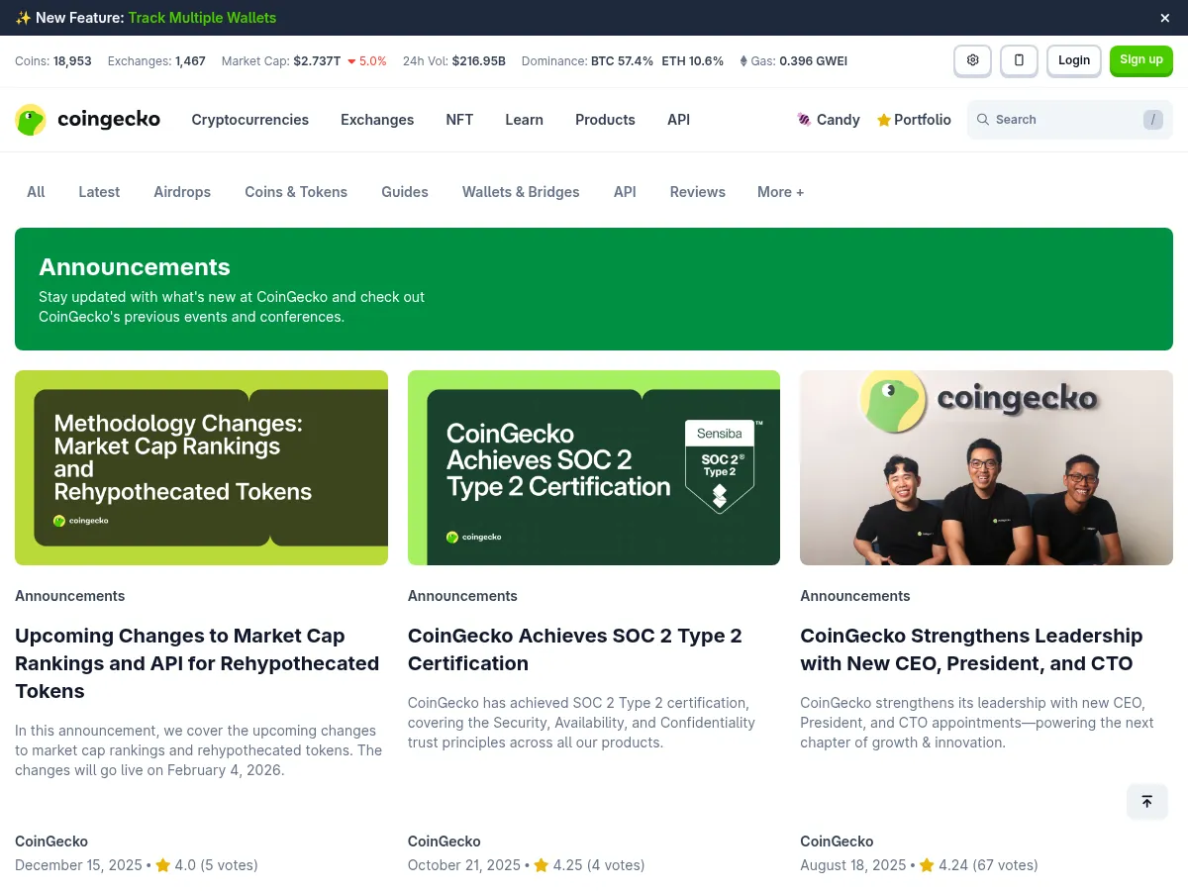Click the 4.24 star rating control

click(927, 864)
